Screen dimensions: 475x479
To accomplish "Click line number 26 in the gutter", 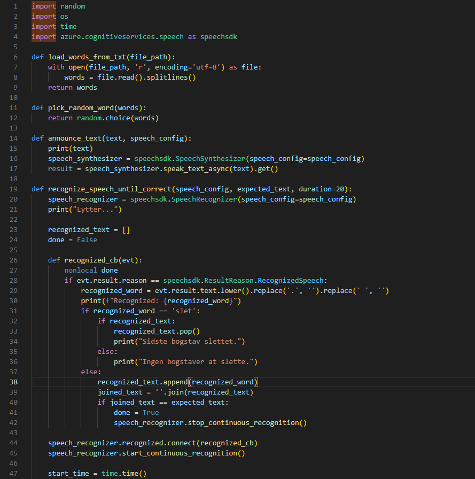I will pos(13,260).
